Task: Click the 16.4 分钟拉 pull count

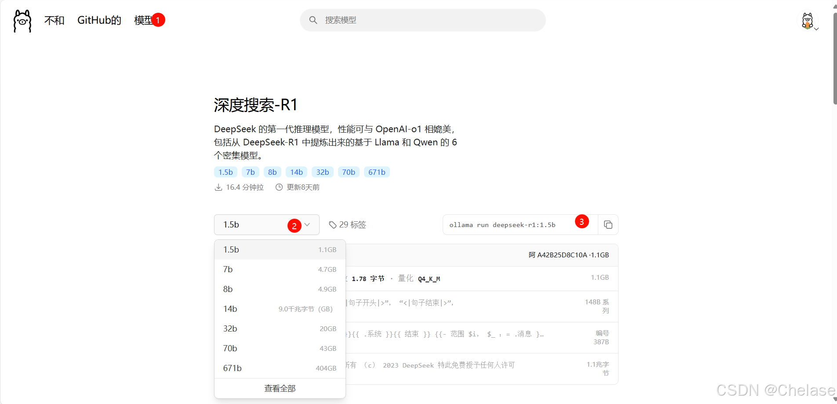Action: coord(245,188)
